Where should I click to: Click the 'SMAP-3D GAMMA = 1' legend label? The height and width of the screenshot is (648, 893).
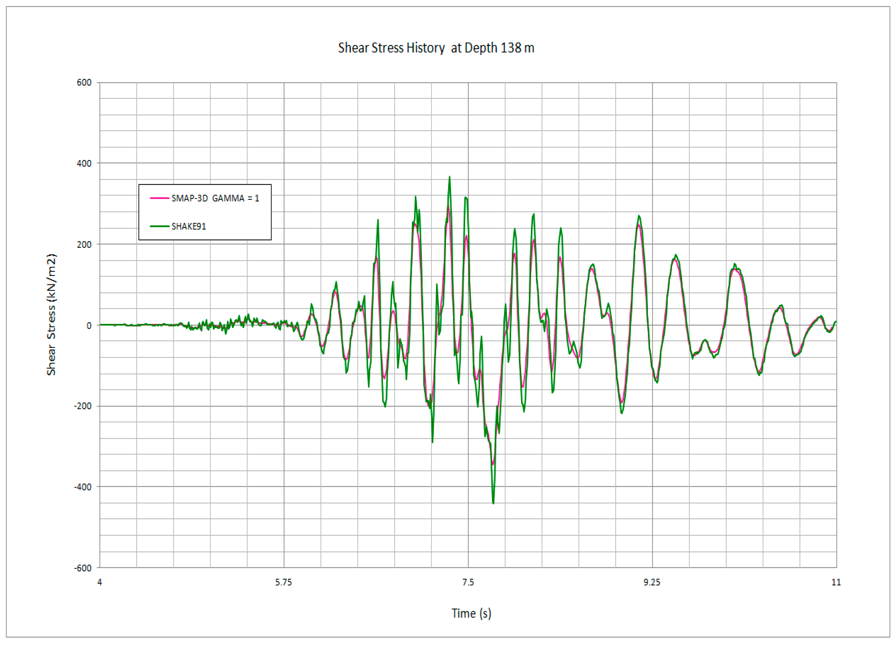point(215,198)
